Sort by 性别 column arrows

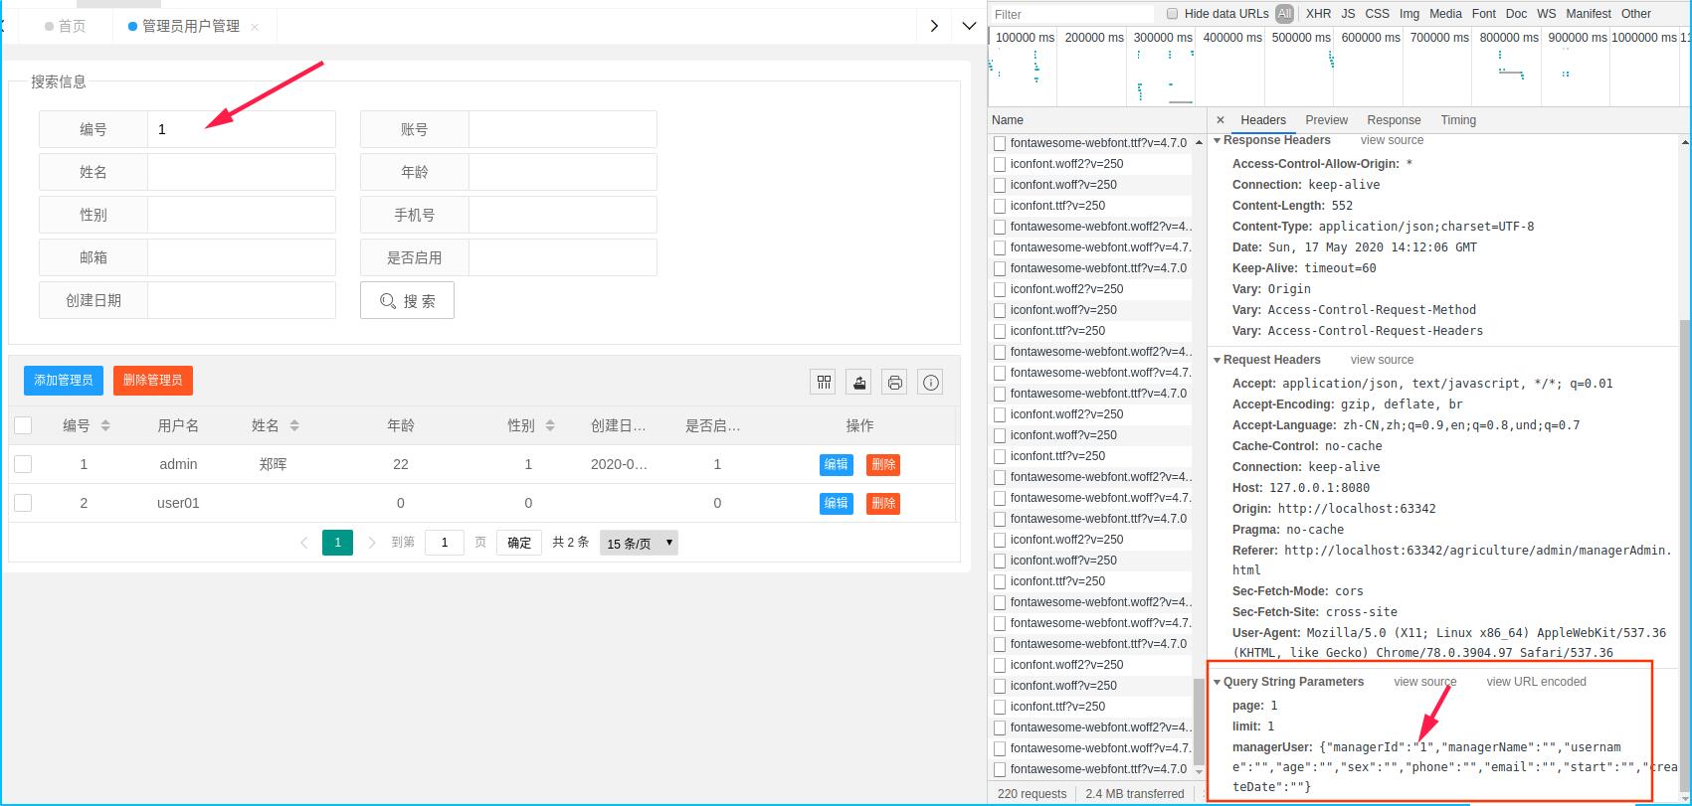tap(551, 425)
